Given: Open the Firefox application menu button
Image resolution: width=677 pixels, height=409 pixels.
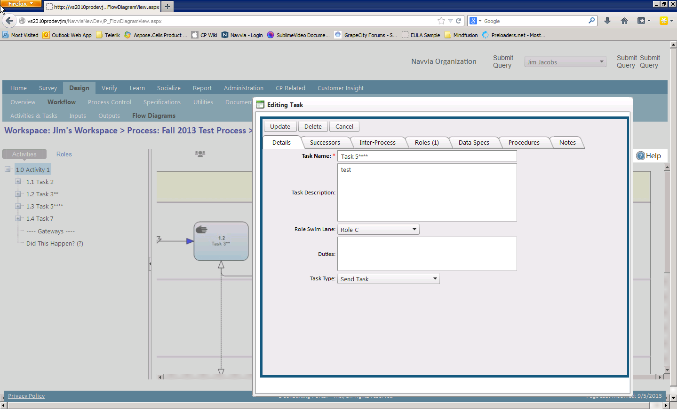Looking at the screenshot, I should pyautogui.click(x=21, y=4).
